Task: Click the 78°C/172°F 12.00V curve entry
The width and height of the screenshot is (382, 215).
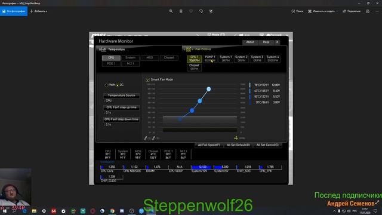Action: (x=265, y=85)
